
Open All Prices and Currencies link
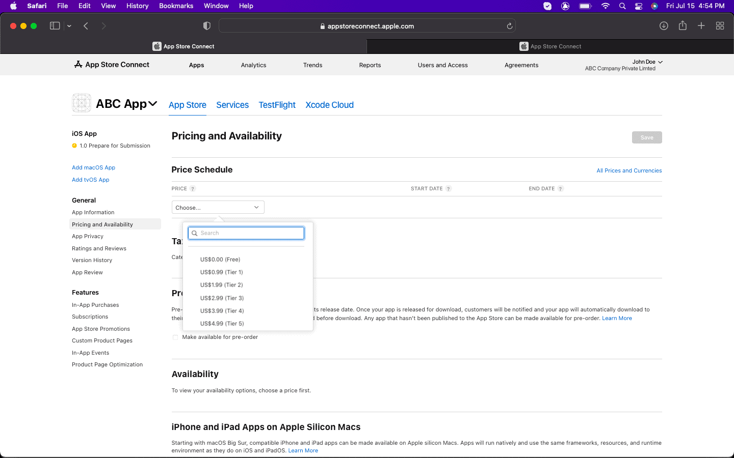pos(629,171)
